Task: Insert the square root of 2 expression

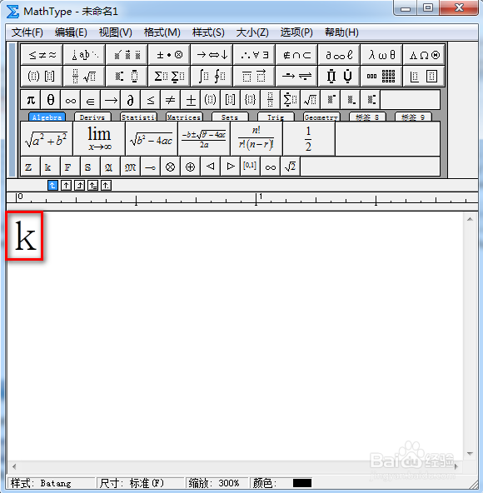Action: 291,167
